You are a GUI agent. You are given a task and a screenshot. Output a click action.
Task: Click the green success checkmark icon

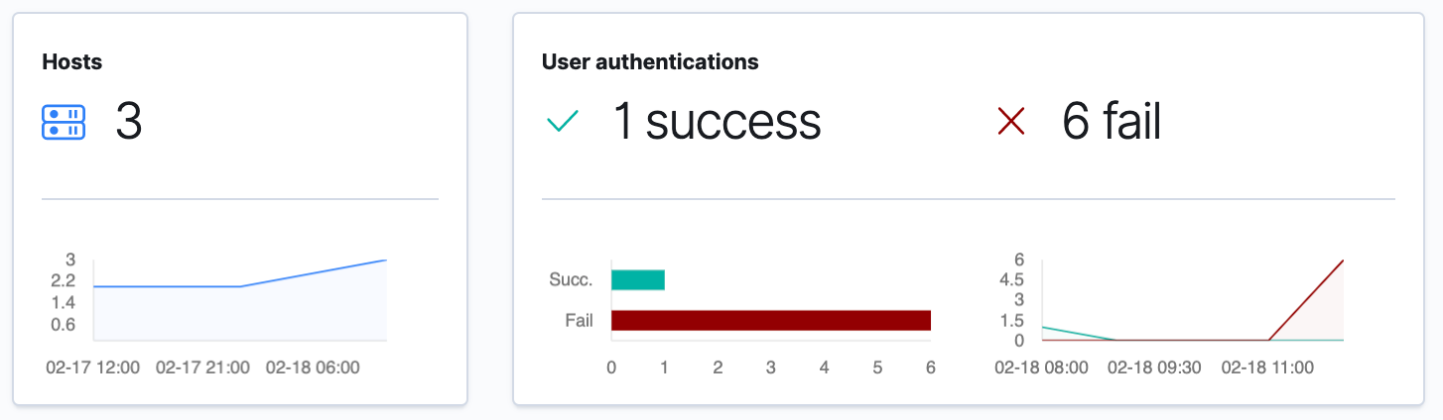[563, 123]
